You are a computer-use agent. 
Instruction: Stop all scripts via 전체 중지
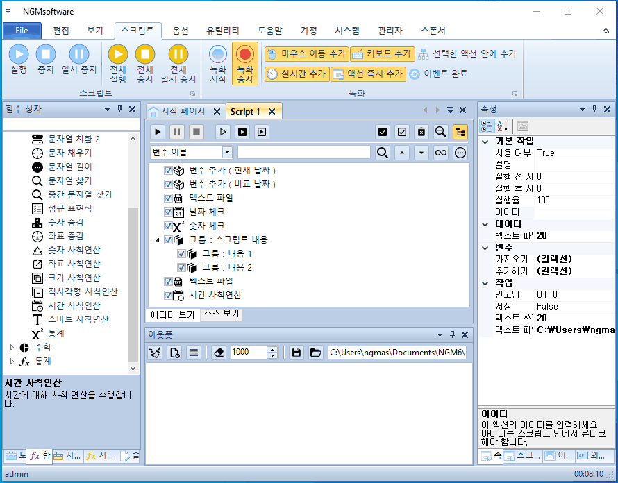click(144, 64)
